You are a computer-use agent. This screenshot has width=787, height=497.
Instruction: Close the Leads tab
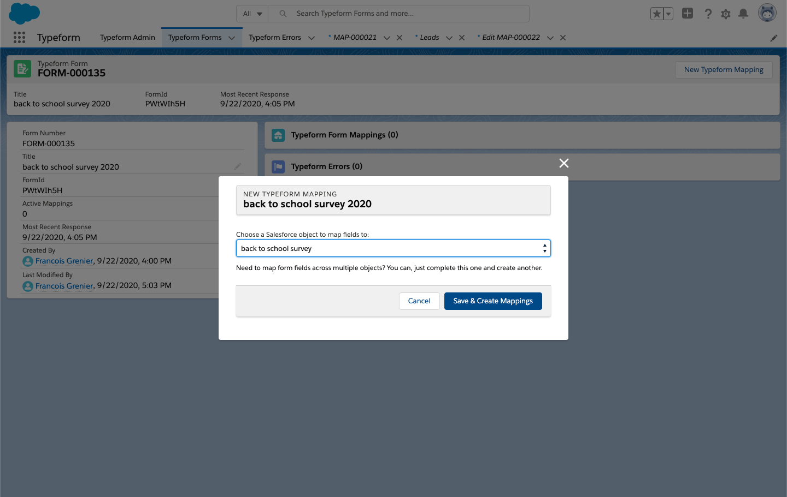[x=462, y=38]
